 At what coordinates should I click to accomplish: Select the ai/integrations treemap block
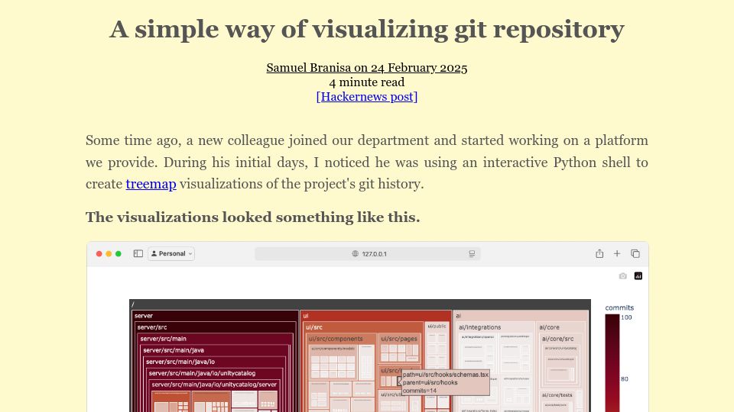[495, 327]
